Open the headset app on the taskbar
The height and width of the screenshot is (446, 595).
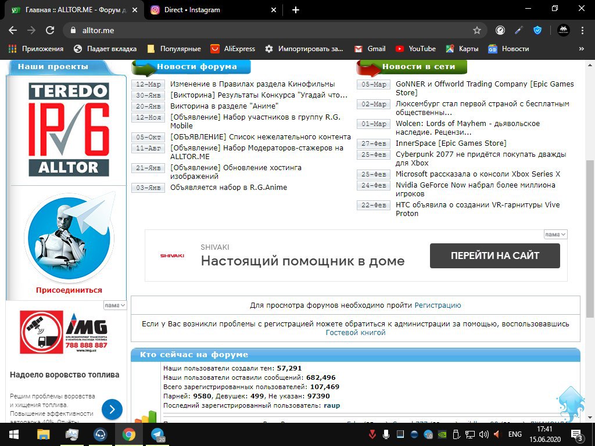click(x=100, y=434)
